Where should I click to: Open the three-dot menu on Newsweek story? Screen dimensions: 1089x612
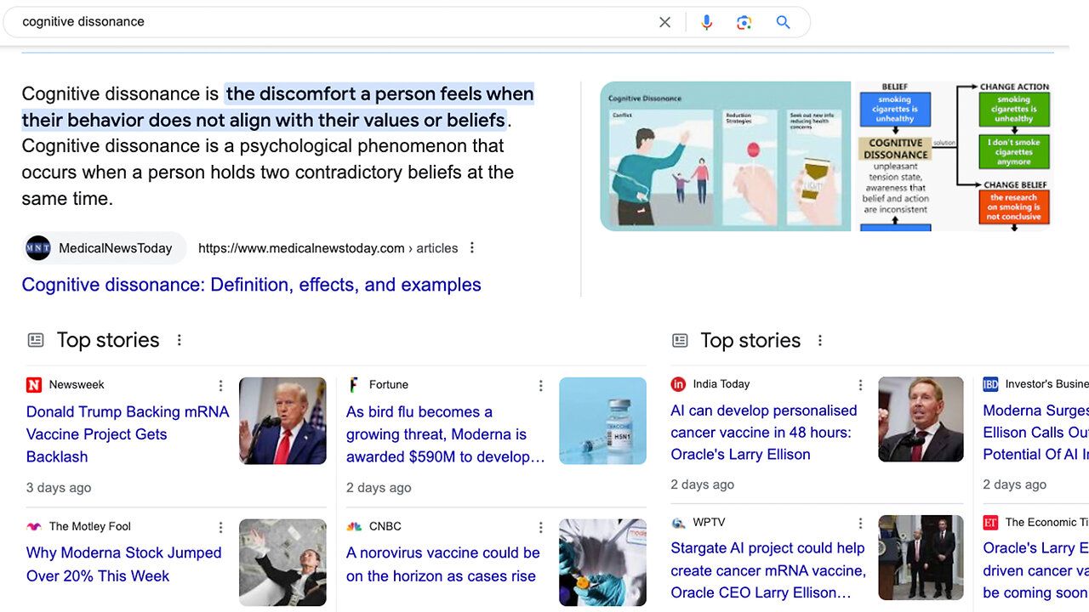tap(220, 386)
